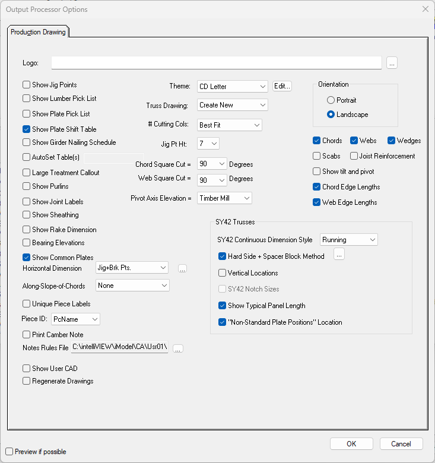Viewport: 435px width, 463px height.
Task: Turn on Show Purlins
Action: pyautogui.click(x=26, y=186)
